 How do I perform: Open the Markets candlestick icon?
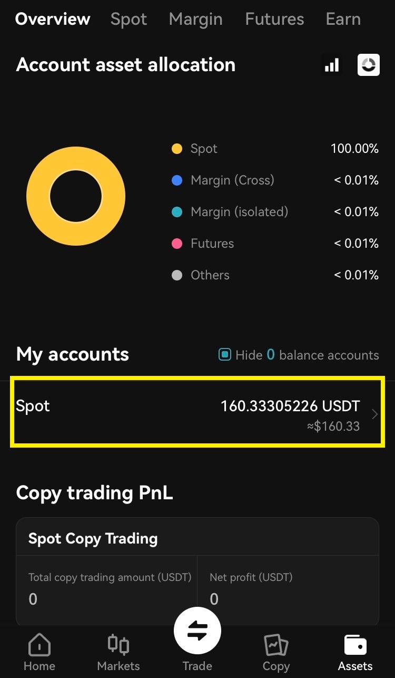[118, 645]
